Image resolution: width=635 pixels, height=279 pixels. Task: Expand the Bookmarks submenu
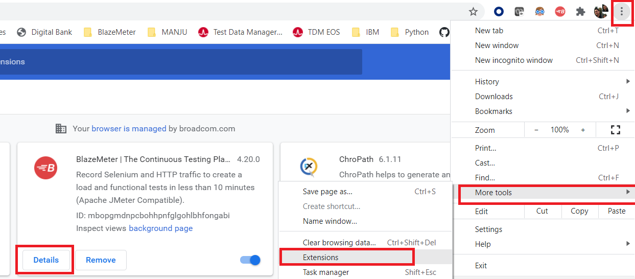coord(543,111)
